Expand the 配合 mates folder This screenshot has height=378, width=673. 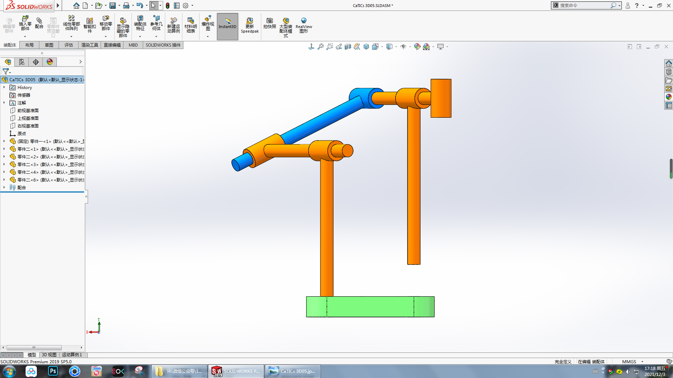4,187
